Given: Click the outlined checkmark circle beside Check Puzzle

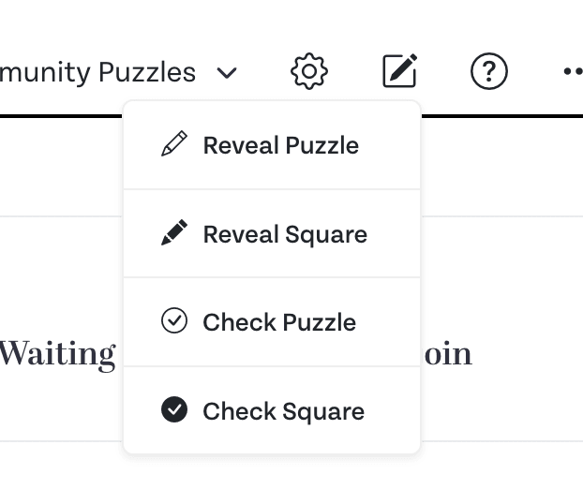Looking at the screenshot, I should tap(174, 320).
